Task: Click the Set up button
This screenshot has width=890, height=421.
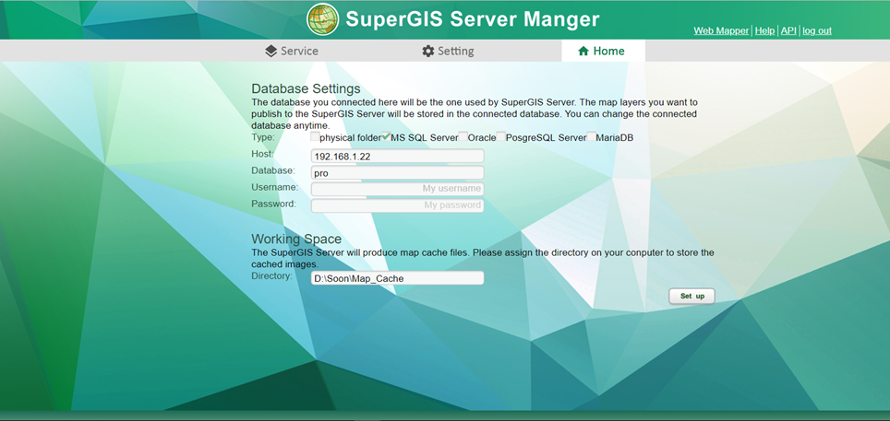Action: (692, 297)
